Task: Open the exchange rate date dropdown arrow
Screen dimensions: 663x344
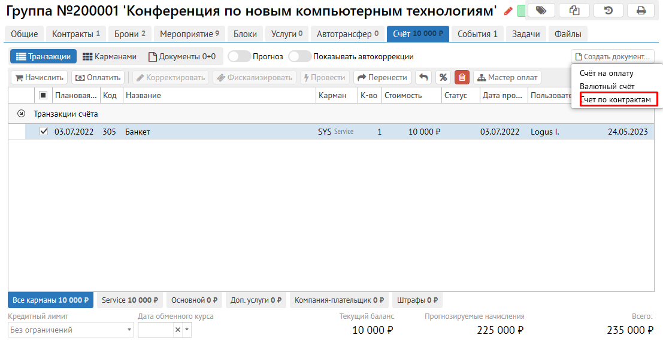Action: 187,330
